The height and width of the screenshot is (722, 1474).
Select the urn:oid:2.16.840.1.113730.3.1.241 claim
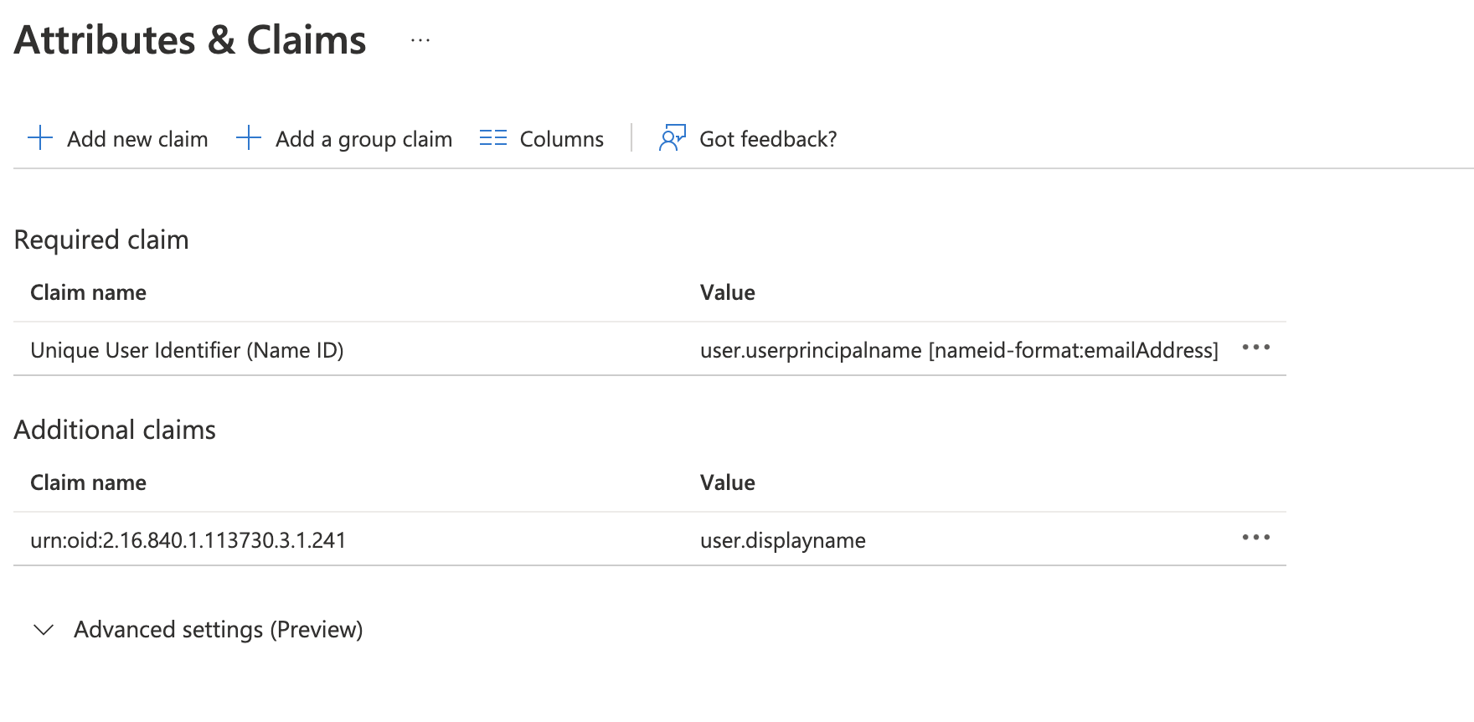pyautogui.click(x=188, y=540)
